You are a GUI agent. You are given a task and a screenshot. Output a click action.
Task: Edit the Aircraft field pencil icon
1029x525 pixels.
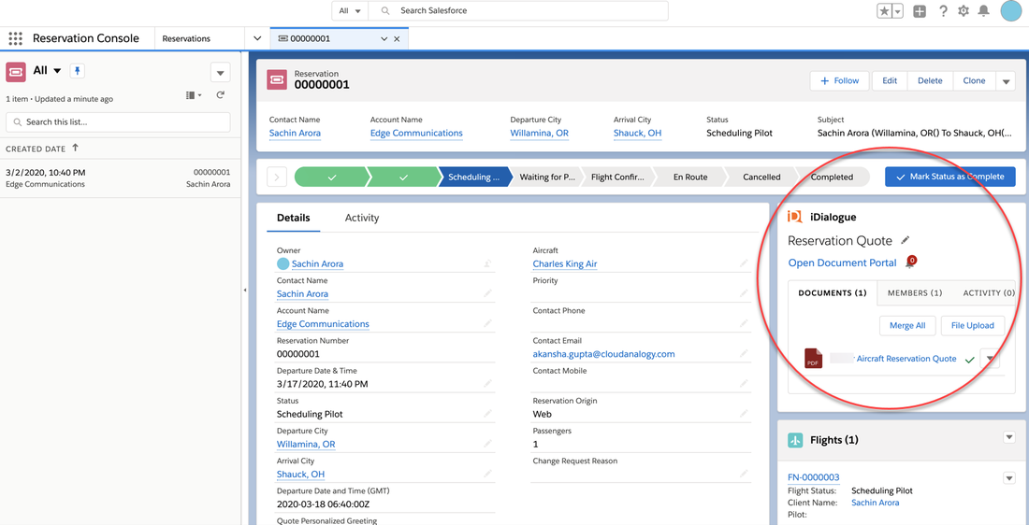pos(744,263)
